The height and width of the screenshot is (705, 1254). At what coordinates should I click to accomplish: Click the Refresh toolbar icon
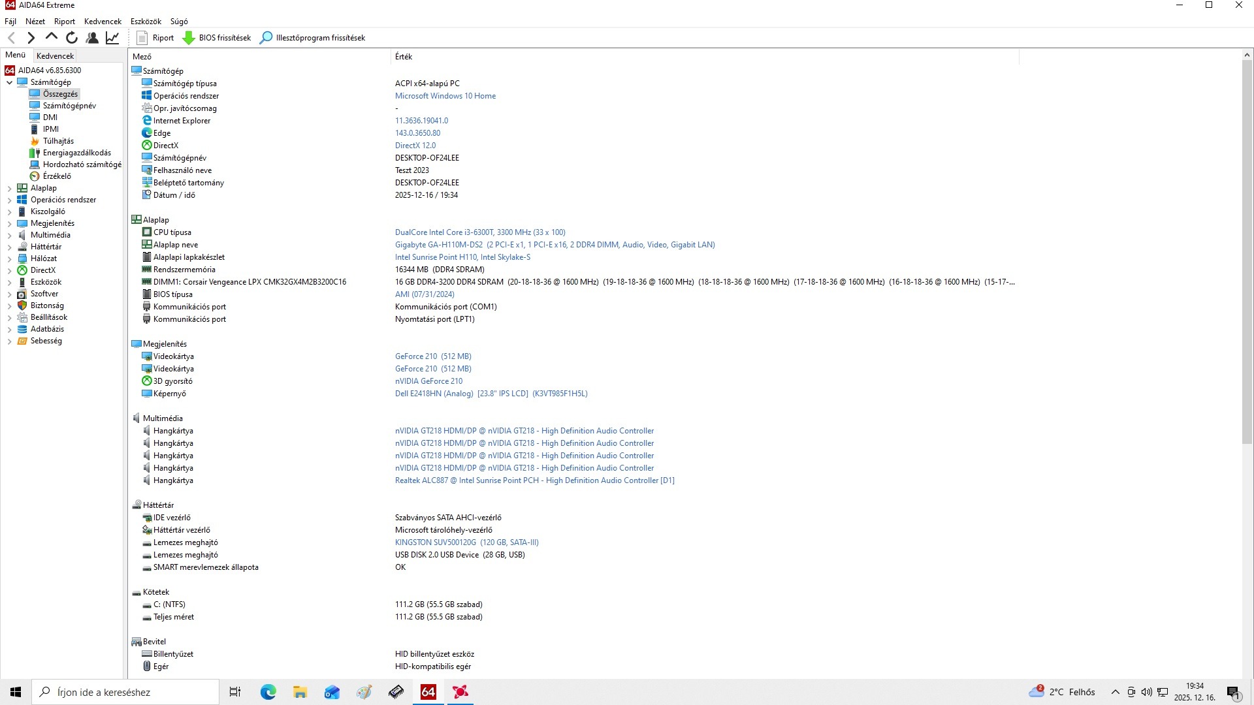[x=72, y=38]
